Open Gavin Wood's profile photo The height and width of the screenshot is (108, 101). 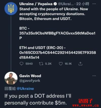[11, 78]
